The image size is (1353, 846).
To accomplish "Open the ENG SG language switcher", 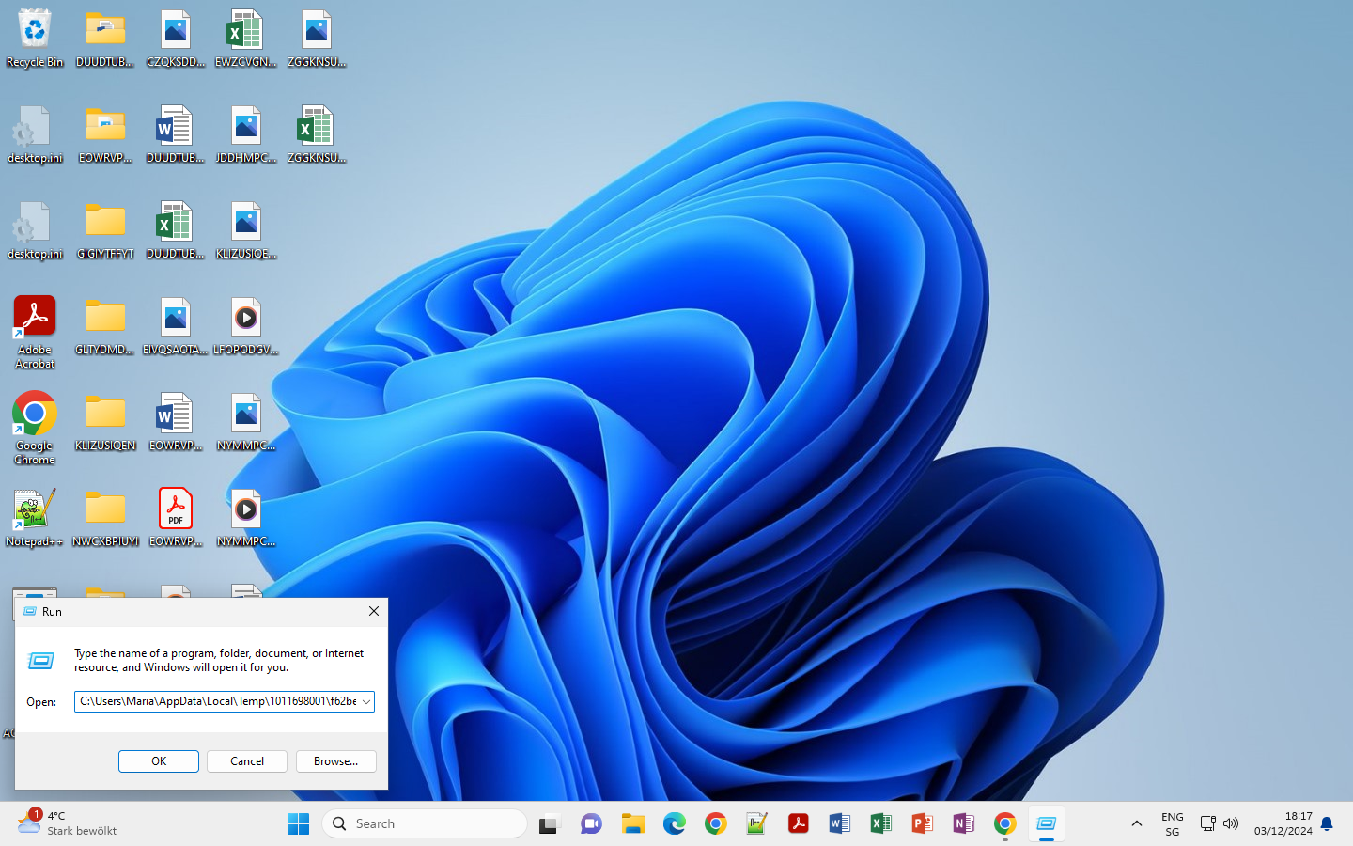I will click(1172, 824).
